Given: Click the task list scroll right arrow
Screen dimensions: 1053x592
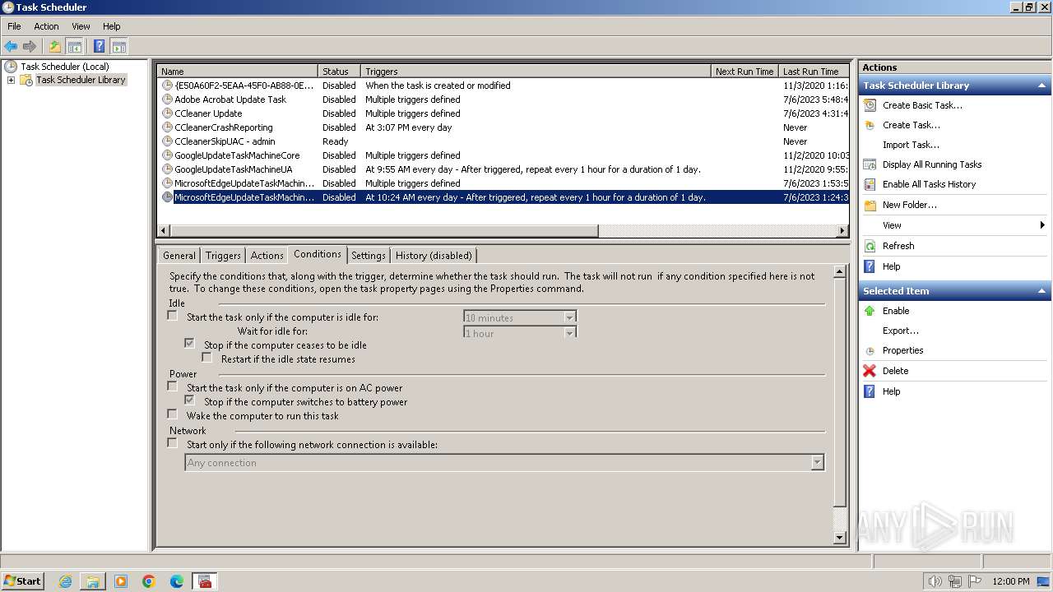Looking at the screenshot, I should pyautogui.click(x=842, y=231).
